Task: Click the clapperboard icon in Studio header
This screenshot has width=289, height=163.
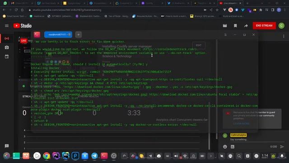Action: [225, 26]
